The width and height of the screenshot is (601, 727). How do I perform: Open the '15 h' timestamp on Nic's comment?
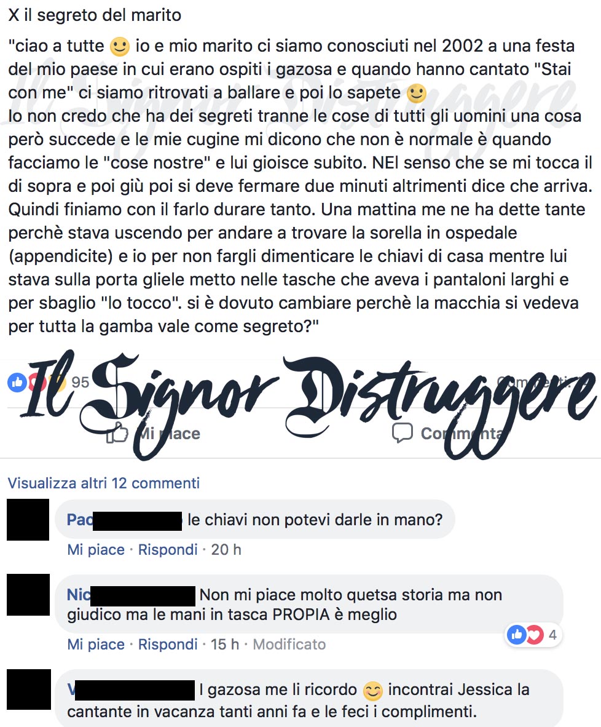pos(225,644)
